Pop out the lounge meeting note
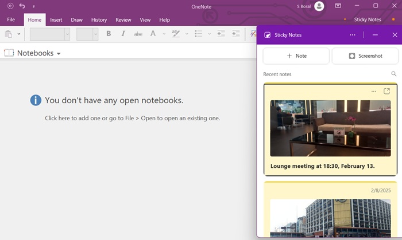This screenshot has width=402, height=240. 386,91
